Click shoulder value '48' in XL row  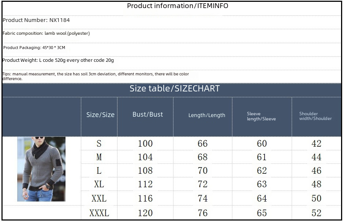point(316,184)
